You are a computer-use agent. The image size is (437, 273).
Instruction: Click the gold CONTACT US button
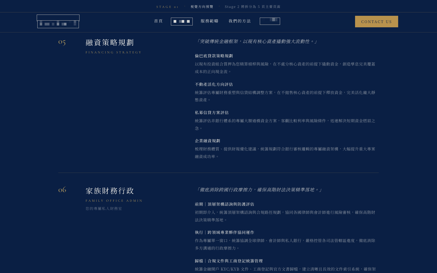[376, 22]
